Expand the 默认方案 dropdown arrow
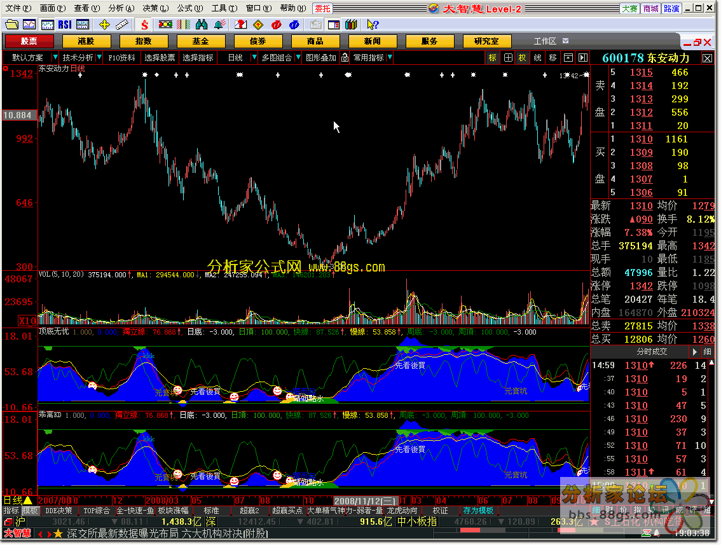The width and height of the screenshot is (721, 545). click(x=55, y=57)
